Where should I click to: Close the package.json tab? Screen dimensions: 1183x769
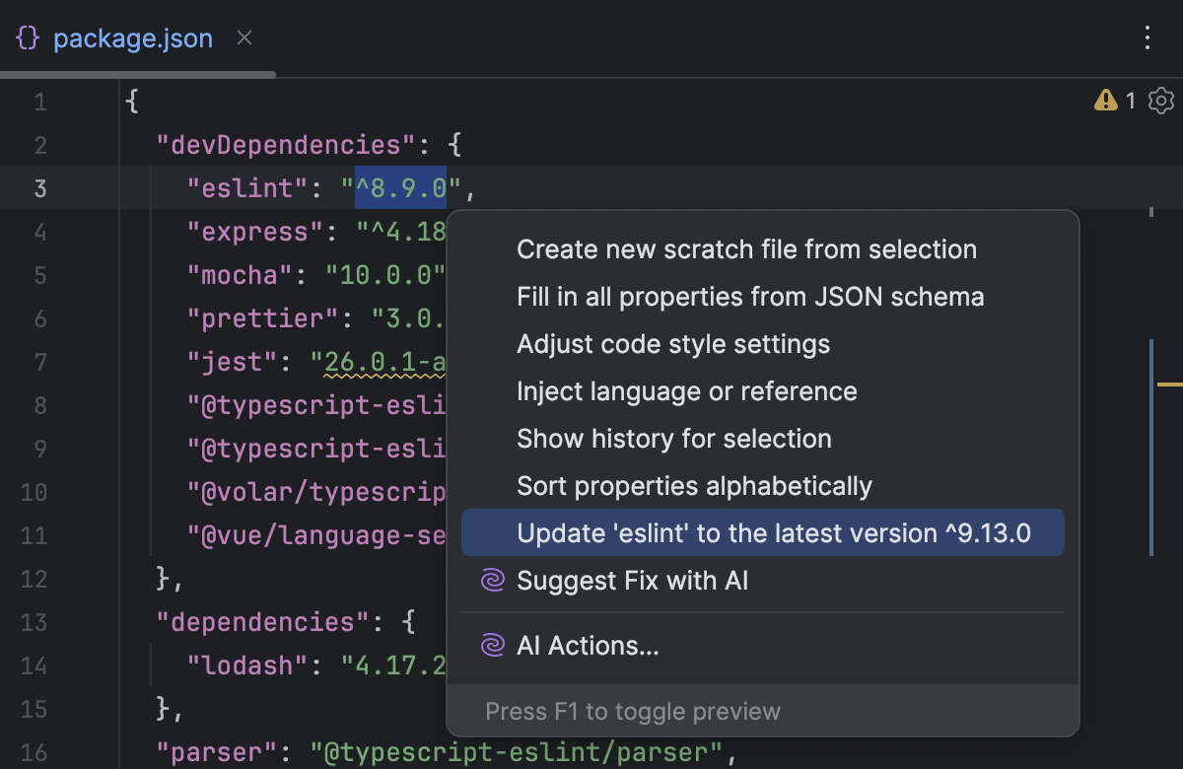244,38
